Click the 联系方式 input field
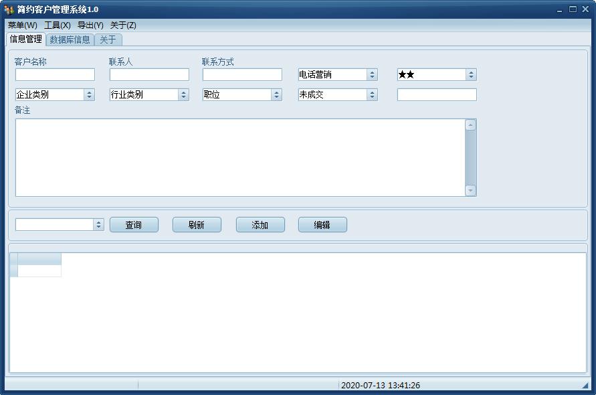This screenshot has height=395, width=596. pyautogui.click(x=242, y=74)
